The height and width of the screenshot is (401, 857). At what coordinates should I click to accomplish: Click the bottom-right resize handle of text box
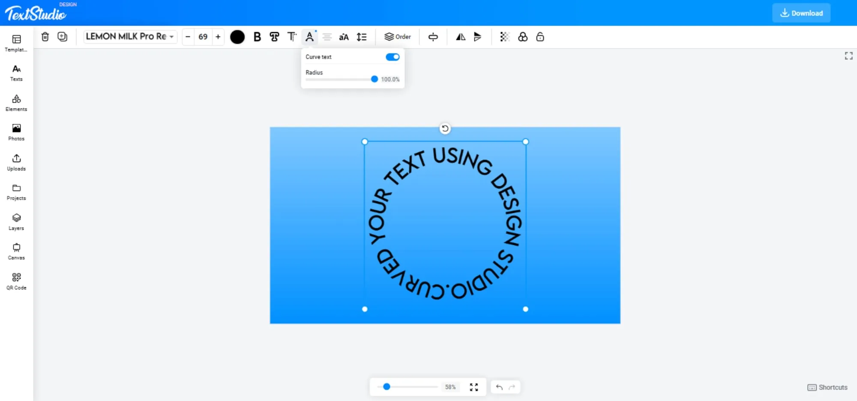526,309
